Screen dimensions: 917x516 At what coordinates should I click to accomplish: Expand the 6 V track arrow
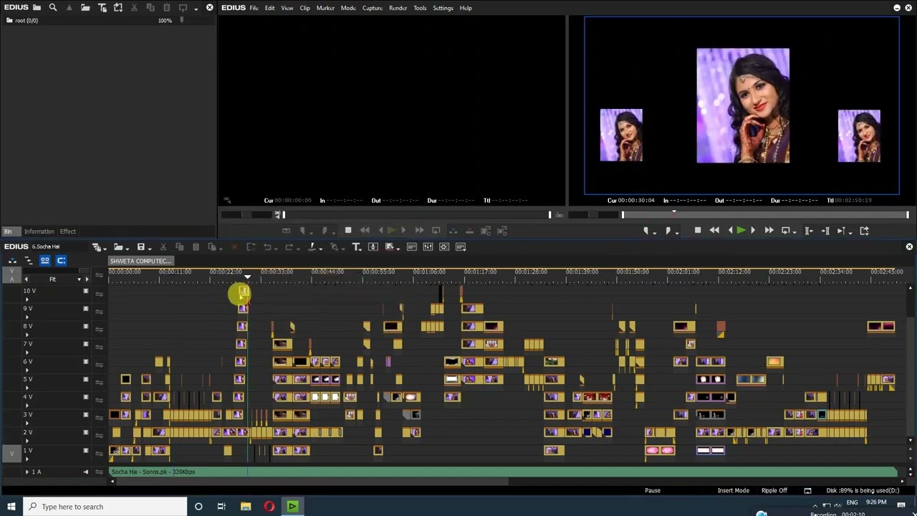[27, 370]
